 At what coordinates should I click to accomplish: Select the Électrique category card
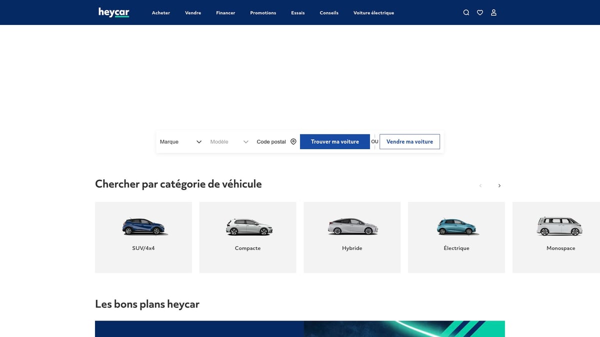pos(456,237)
